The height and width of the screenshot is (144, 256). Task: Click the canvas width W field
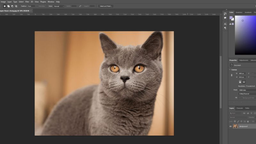point(242,74)
